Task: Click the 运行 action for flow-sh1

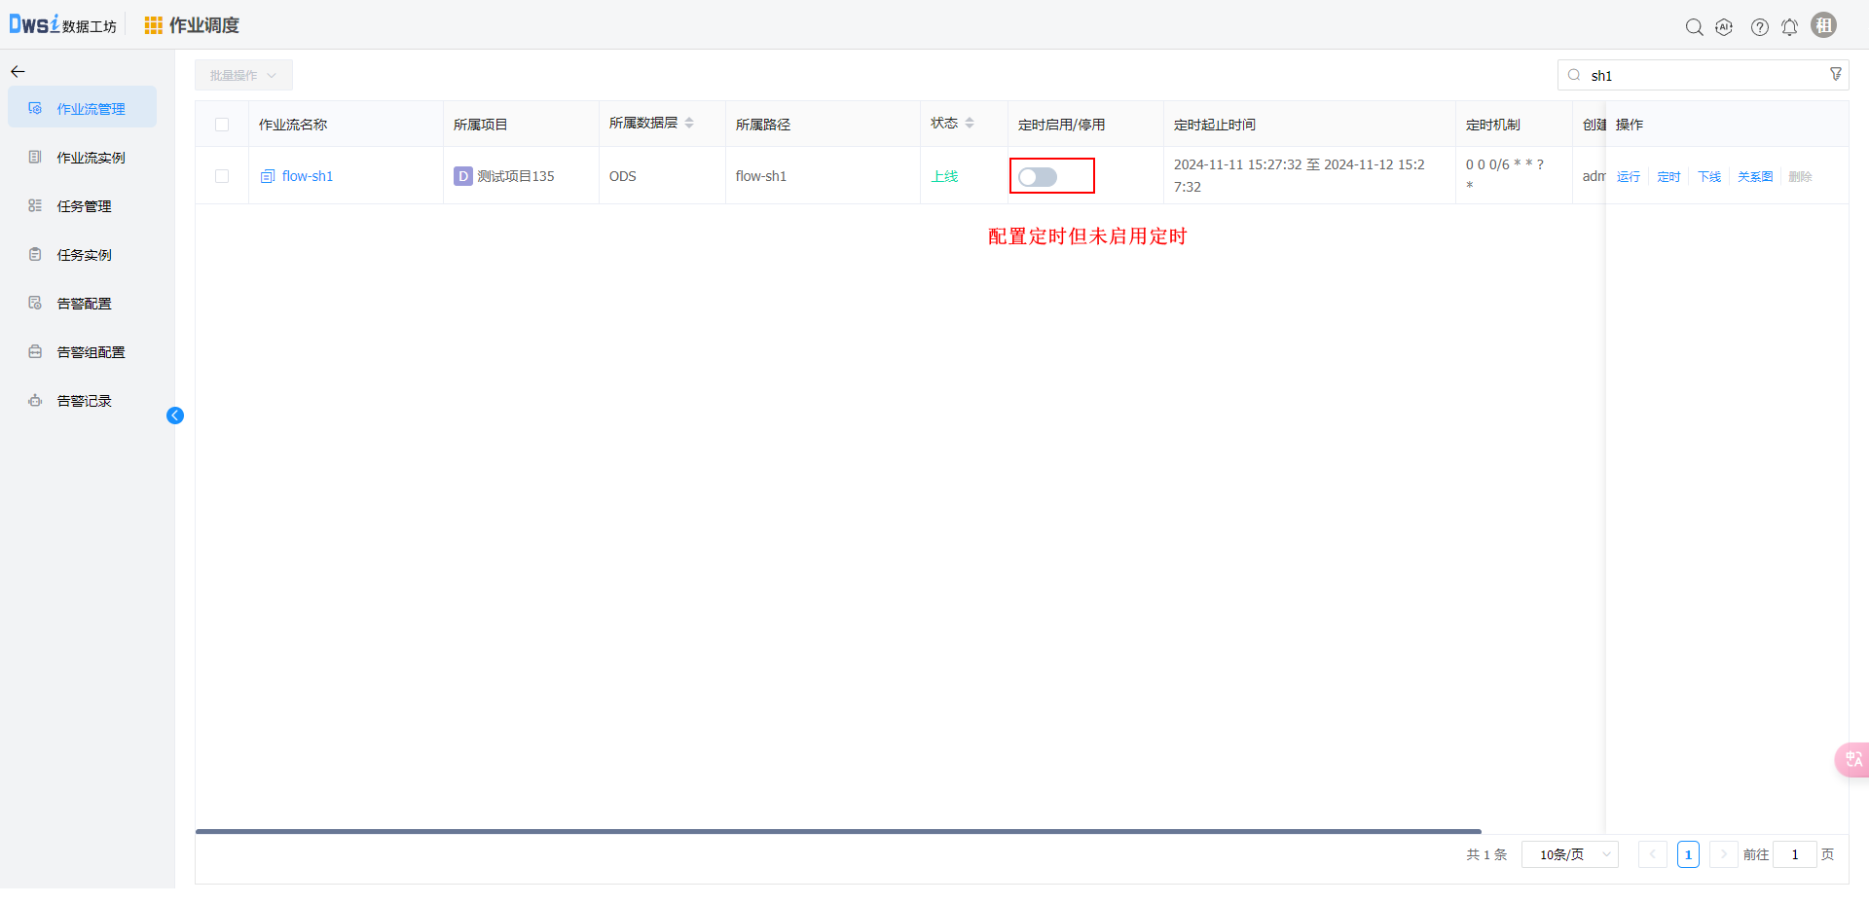Action: click(1628, 177)
